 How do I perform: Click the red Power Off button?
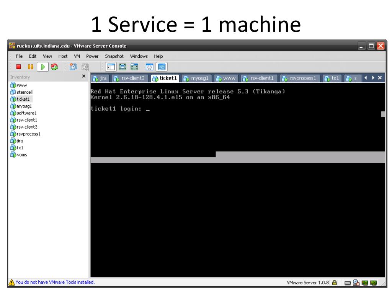[18, 67]
